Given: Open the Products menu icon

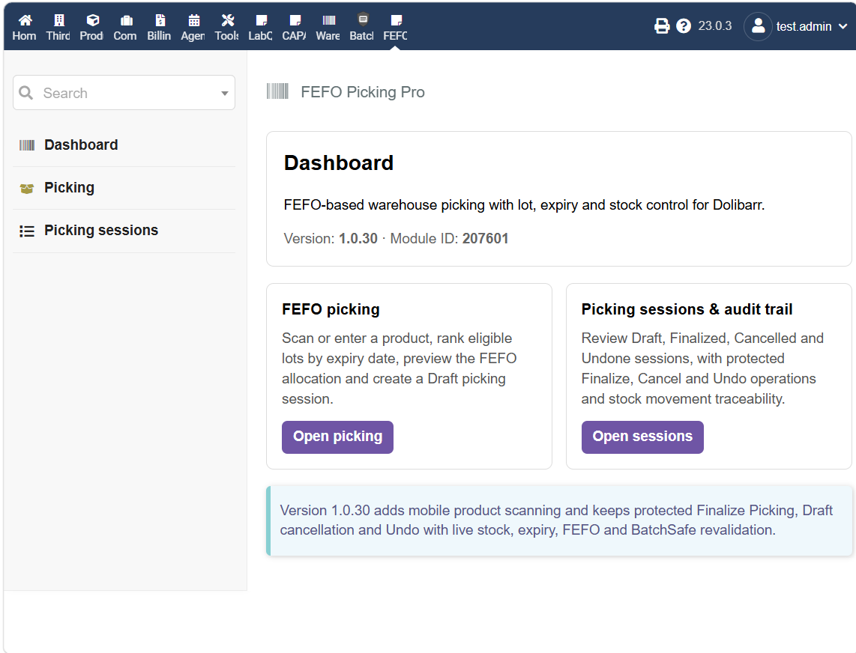Looking at the screenshot, I should click(93, 21).
